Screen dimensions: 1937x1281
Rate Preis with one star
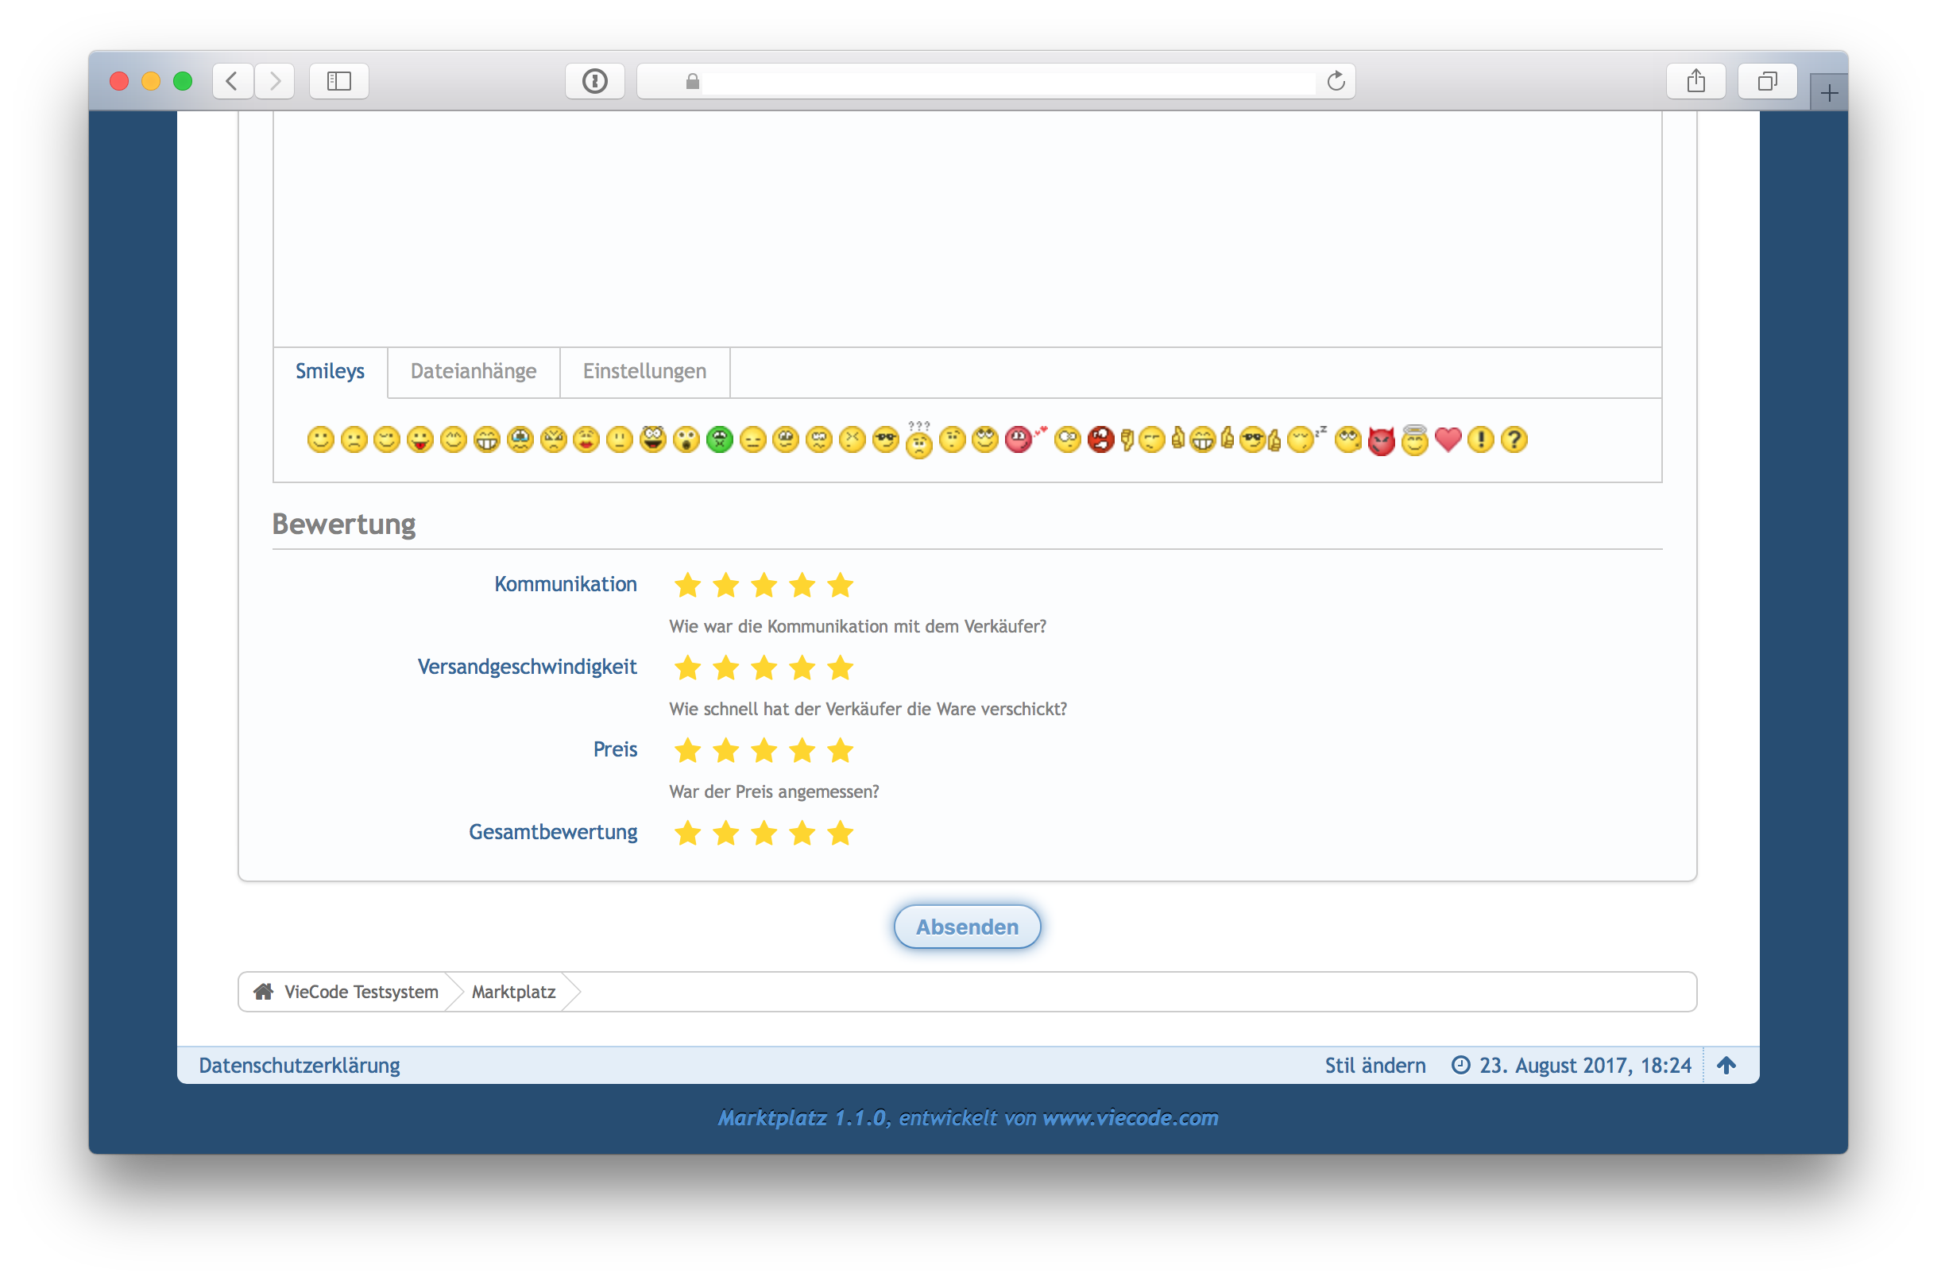coord(687,750)
